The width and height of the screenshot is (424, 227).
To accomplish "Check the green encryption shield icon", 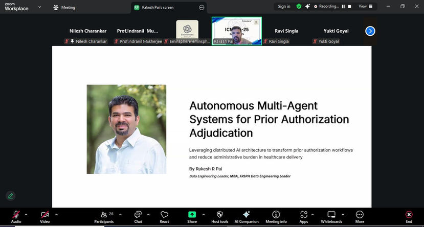I will pyautogui.click(x=299, y=6).
